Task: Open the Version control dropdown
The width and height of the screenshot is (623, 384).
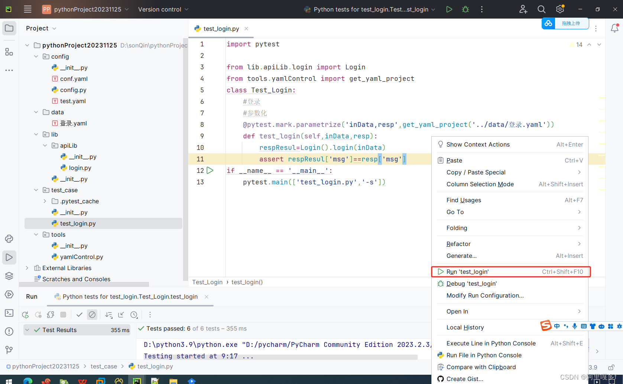Action: pyautogui.click(x=163, y=9)
